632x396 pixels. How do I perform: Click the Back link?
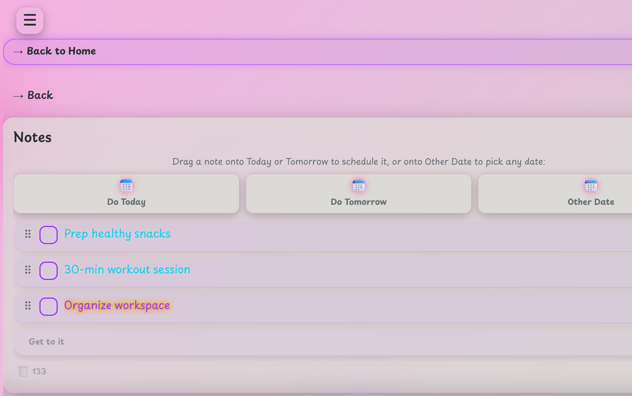33,95
